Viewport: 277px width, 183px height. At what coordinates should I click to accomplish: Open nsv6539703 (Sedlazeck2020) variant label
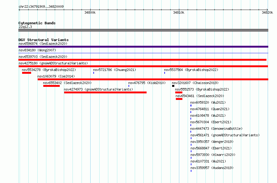[x=43, y=57]
